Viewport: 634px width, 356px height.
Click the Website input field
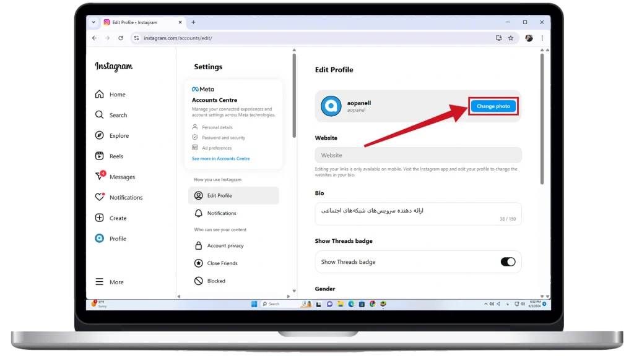418,155
